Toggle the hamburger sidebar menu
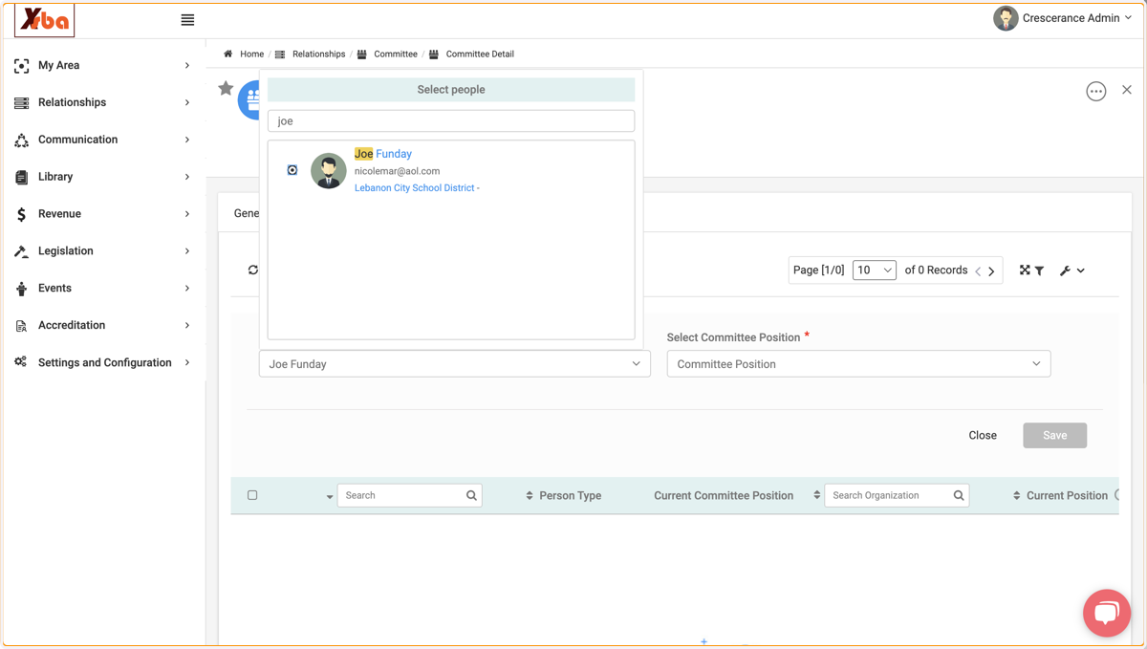The height and width of the screenshot is (649, 1147). (x=187, y=19)
